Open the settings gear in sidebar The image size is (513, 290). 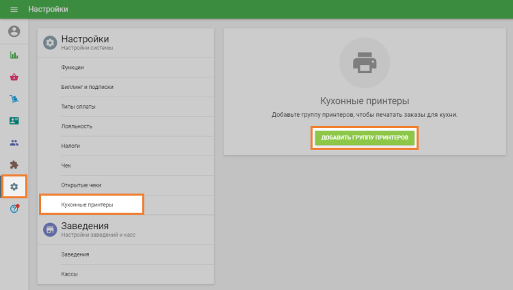[14, 187]
